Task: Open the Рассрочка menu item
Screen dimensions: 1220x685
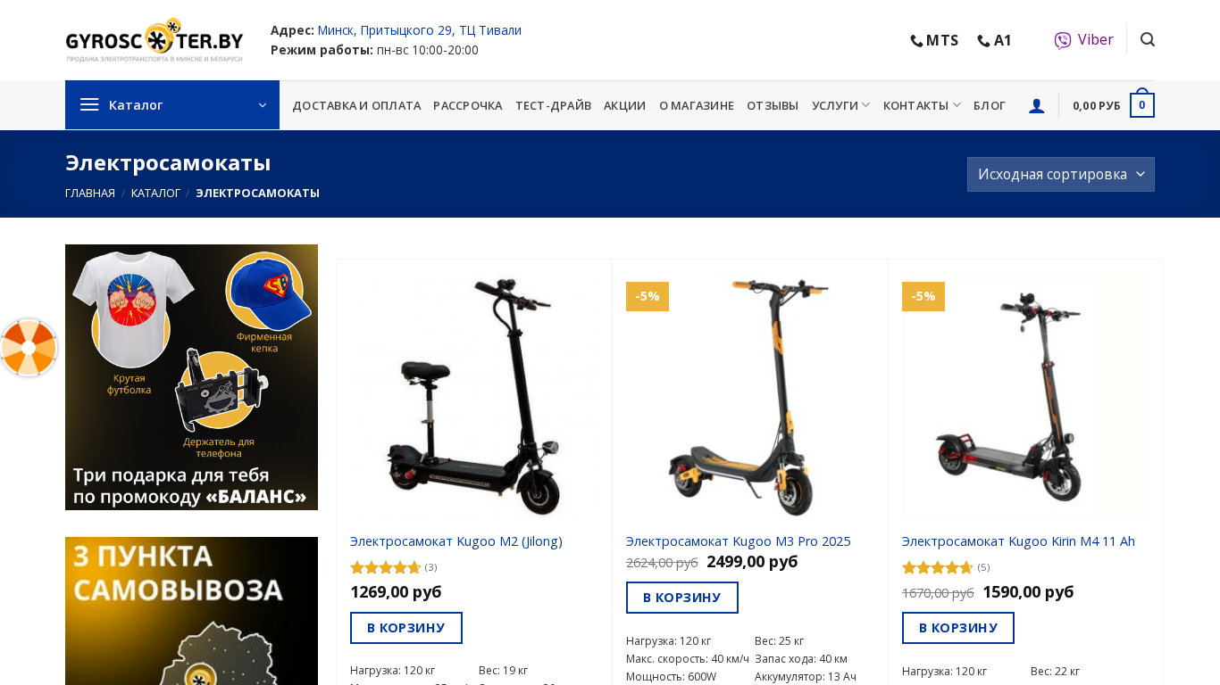Action: click(467, 105)
